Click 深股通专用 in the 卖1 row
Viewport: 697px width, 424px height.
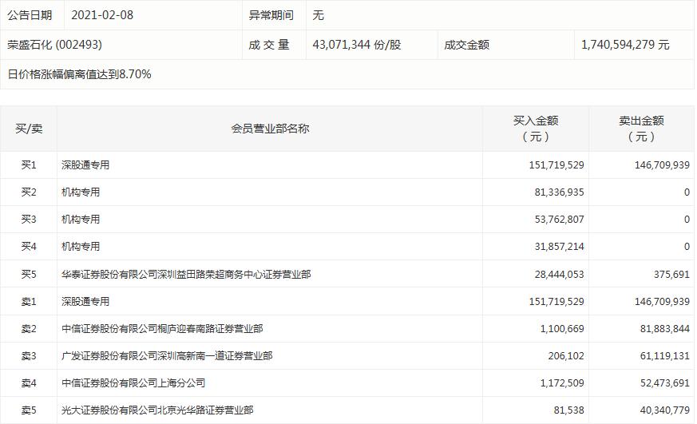click(x=85, y=301)
